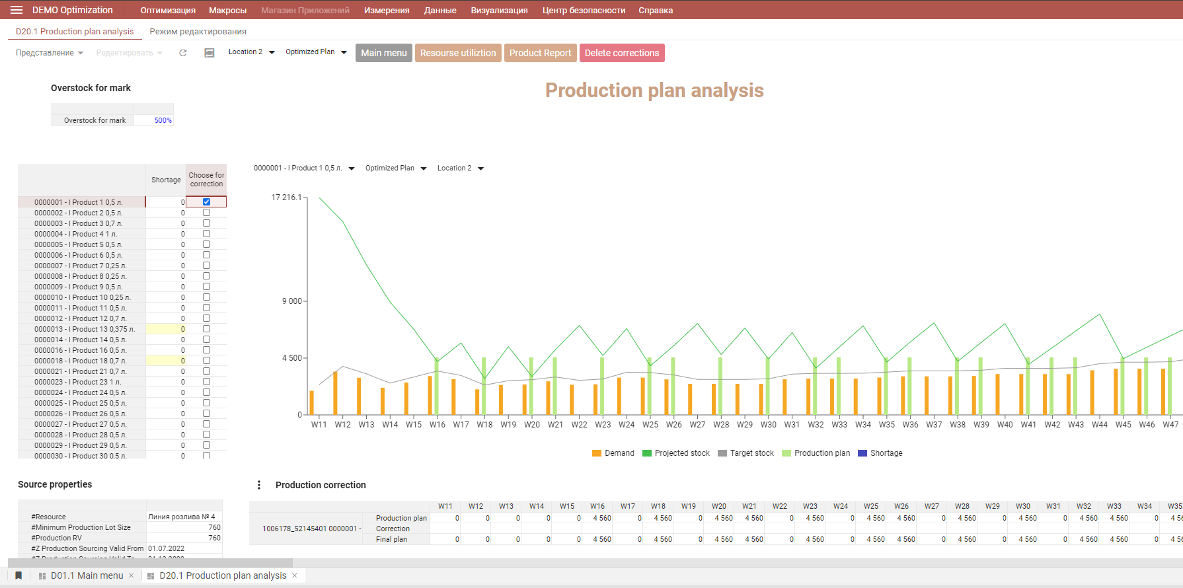1183x588 pixels.
Task: Switch to Режим редактирования tab
Action: pos(198,31)
